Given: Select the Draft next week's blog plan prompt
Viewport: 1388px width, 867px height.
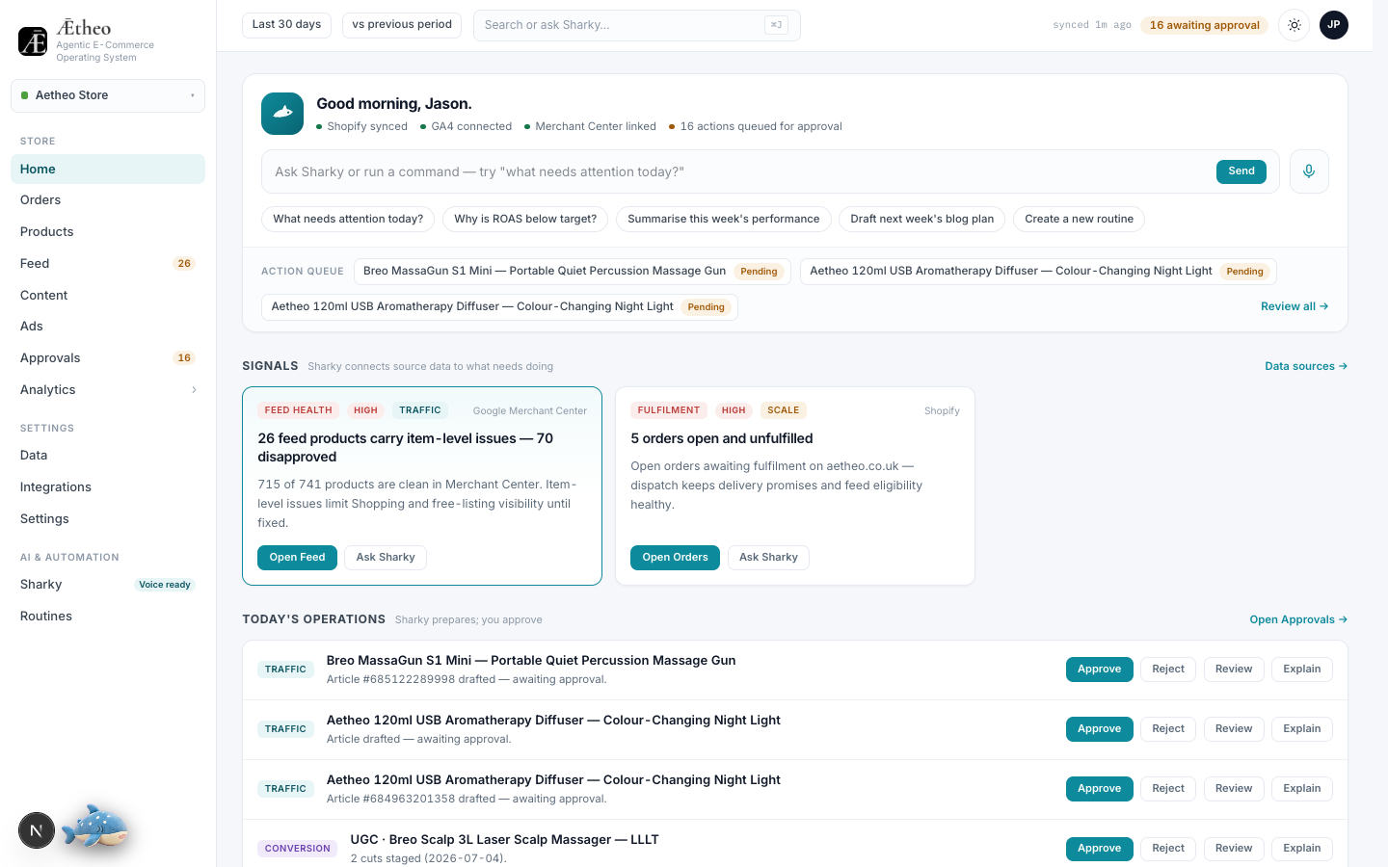Looking at the screenshot, I should click(x=922, y=220).
